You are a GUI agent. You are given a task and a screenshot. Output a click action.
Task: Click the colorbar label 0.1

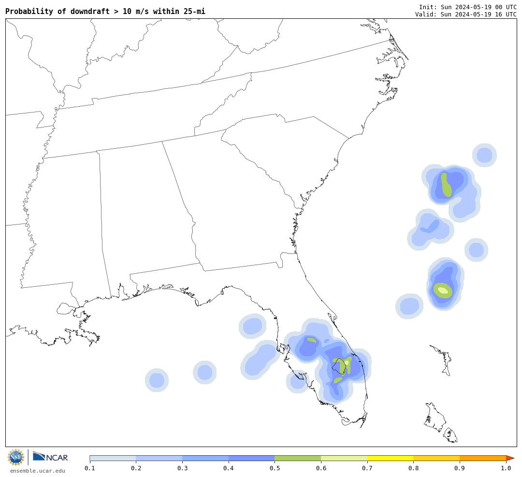tap(90, 468)
